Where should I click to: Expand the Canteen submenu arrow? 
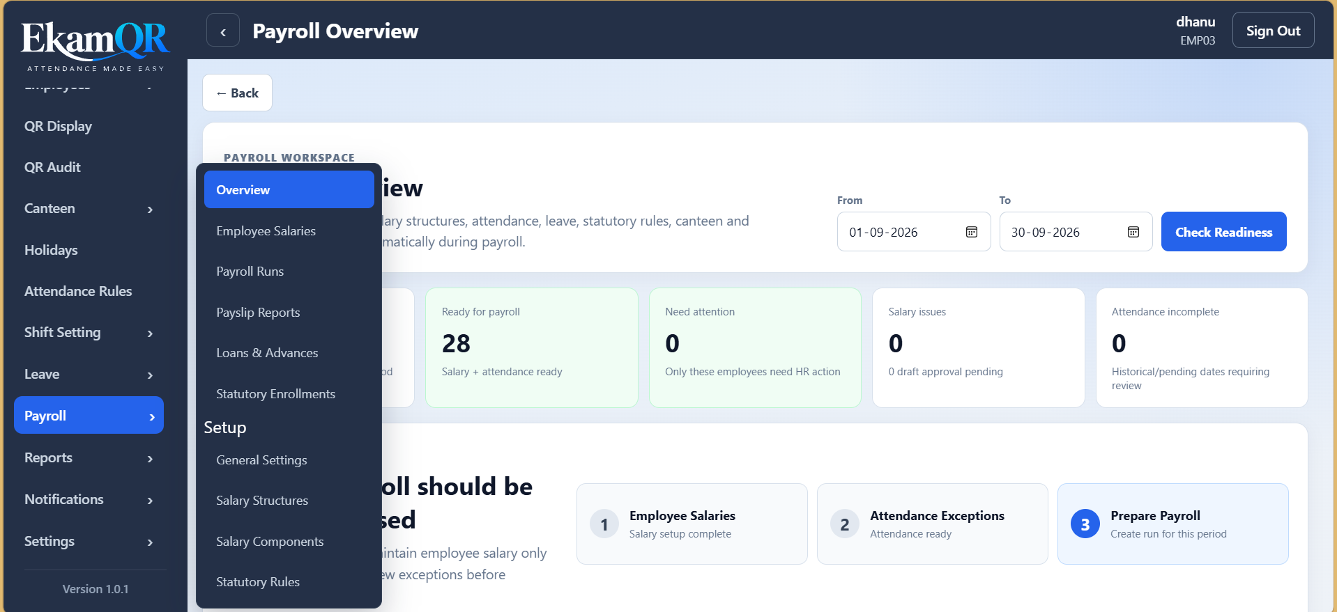click(x=150, y=209)
